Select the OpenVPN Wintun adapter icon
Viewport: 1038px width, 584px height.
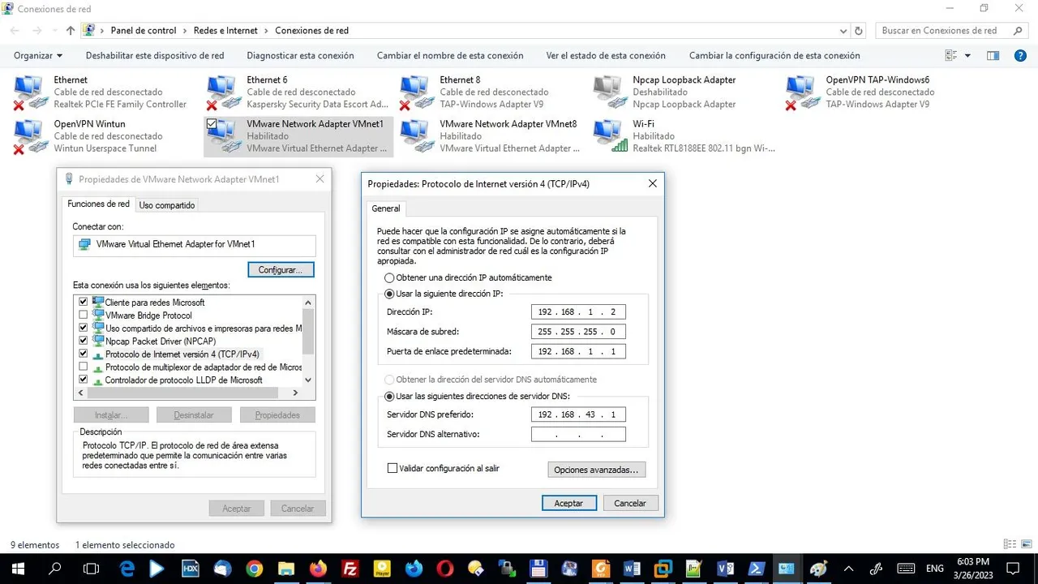[x=31, y=136]
